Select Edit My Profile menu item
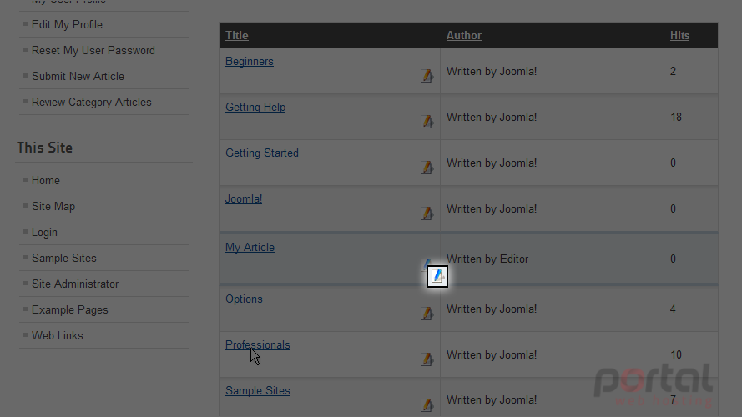Image resolution: width=742 pixels, height=417 pixels. pyautogui.click(x=67, y=24)
